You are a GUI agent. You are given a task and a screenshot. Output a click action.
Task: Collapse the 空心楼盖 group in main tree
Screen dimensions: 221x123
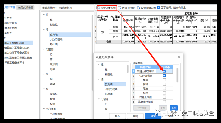point(44,109)
